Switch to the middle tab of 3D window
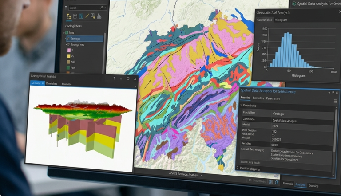This screenshot has height=196, width=341. pos(52,84)
